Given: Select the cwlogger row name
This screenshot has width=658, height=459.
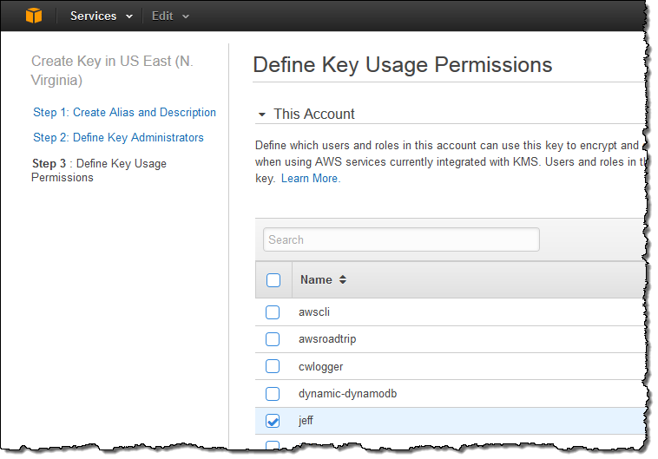Looking at the screenshot, I should coord(320,367).
